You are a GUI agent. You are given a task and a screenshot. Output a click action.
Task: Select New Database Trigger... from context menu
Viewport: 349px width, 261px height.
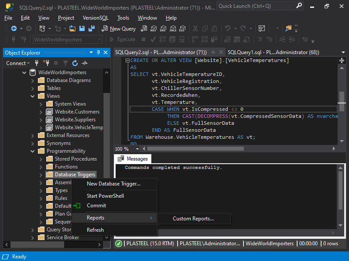coord(113,184)
